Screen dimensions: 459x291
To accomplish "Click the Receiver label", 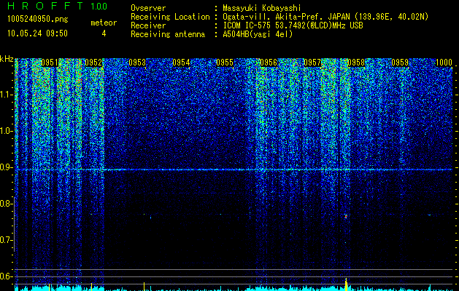I will tap(148, 25).
